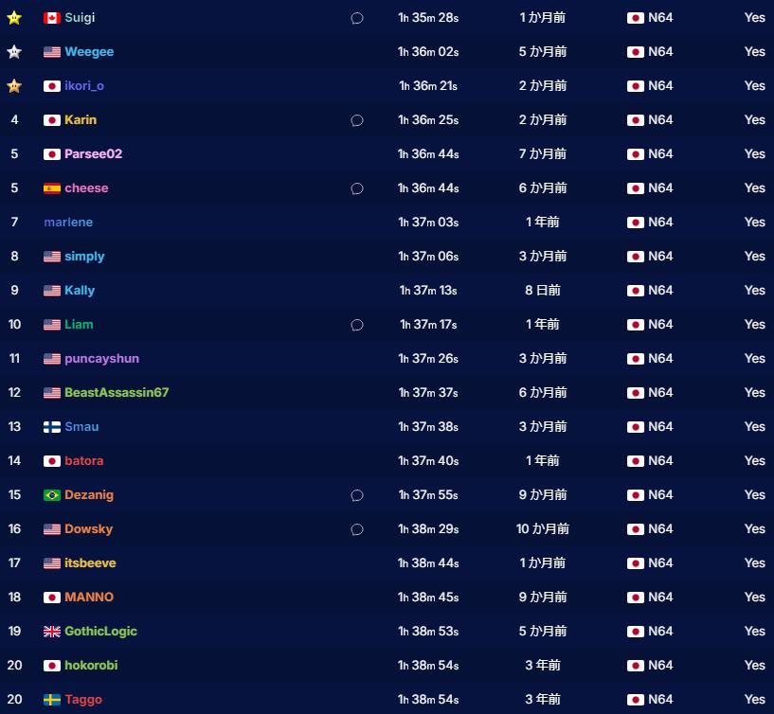Open the comment bubble on Suigi's run

357,18
